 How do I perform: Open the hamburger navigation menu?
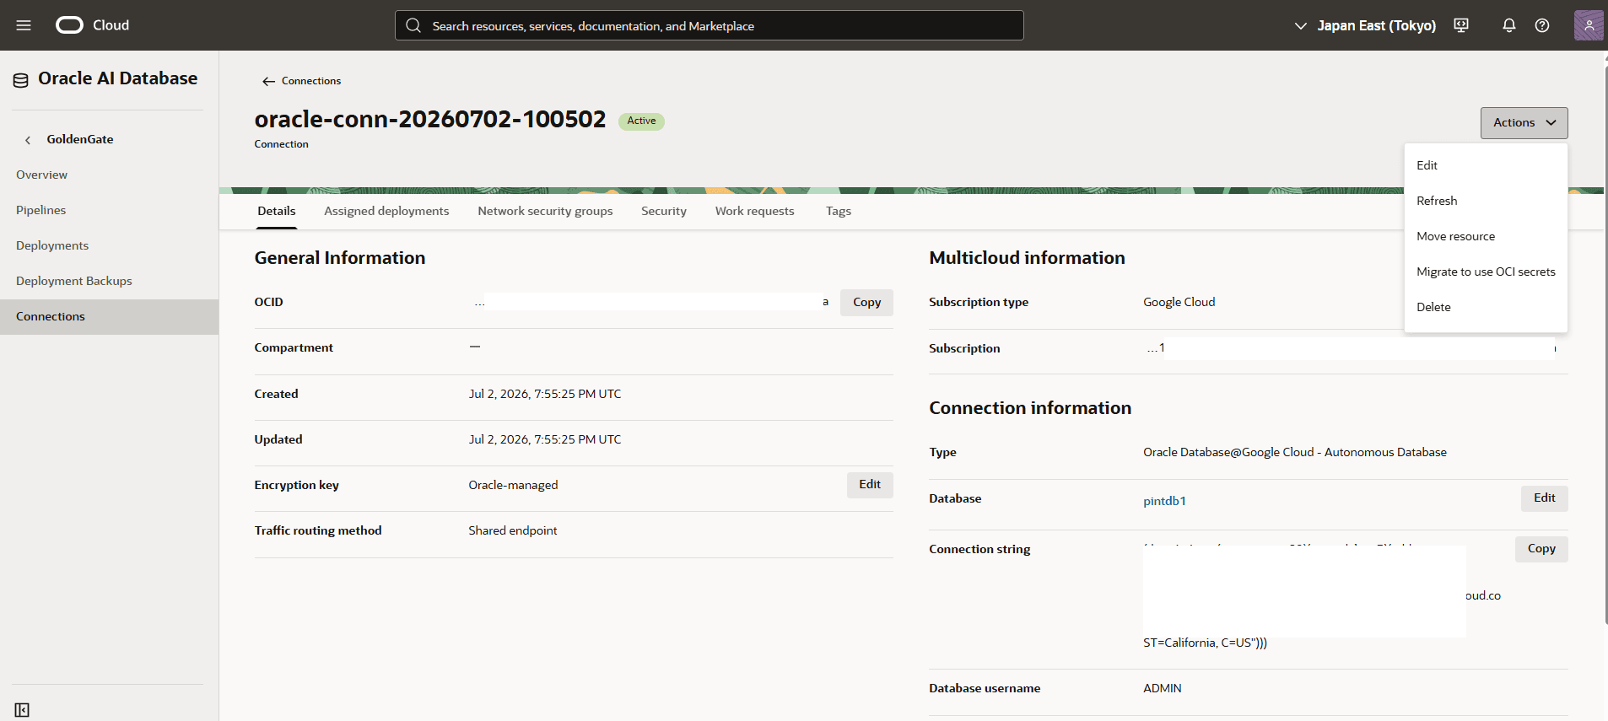(x=24, y=25)
